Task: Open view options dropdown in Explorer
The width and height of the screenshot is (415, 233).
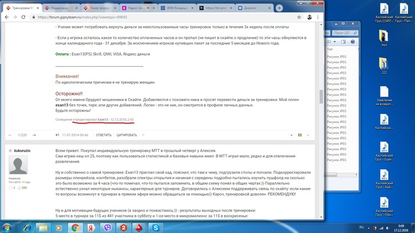Action: 334,42
